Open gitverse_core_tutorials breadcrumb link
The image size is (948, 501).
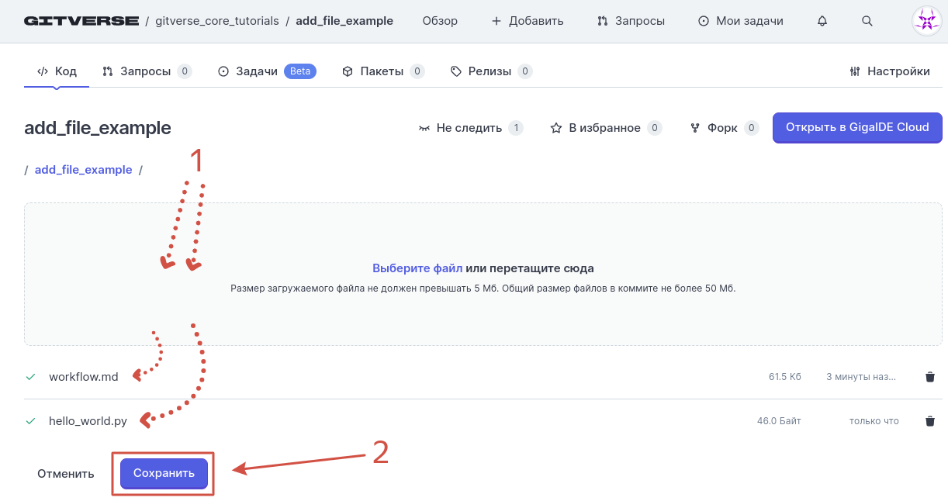[x=217, y=21]
